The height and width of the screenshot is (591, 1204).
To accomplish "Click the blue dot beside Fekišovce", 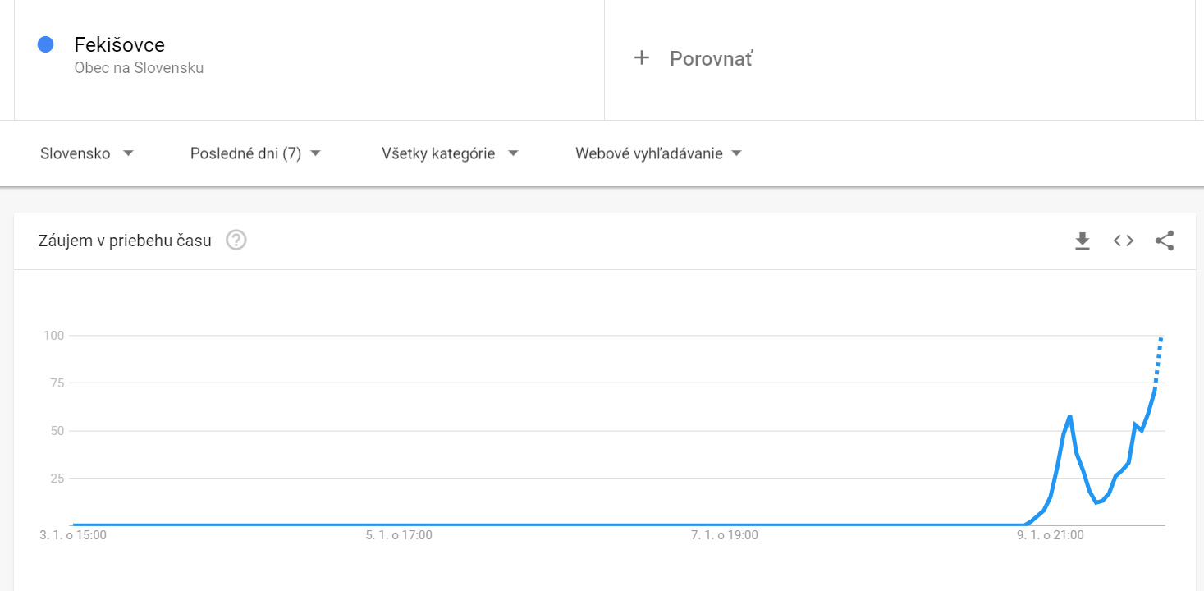I will click(x=46, y=45).
